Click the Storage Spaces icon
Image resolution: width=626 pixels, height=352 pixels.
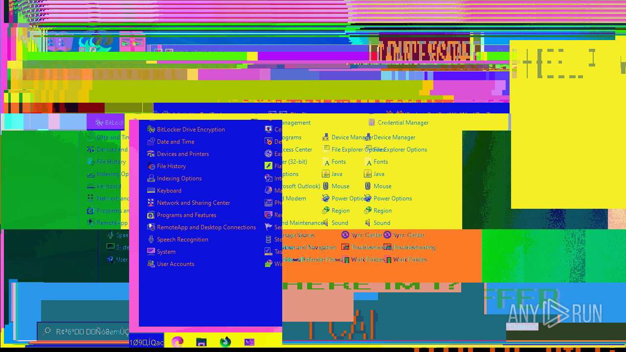click(268, 240)
